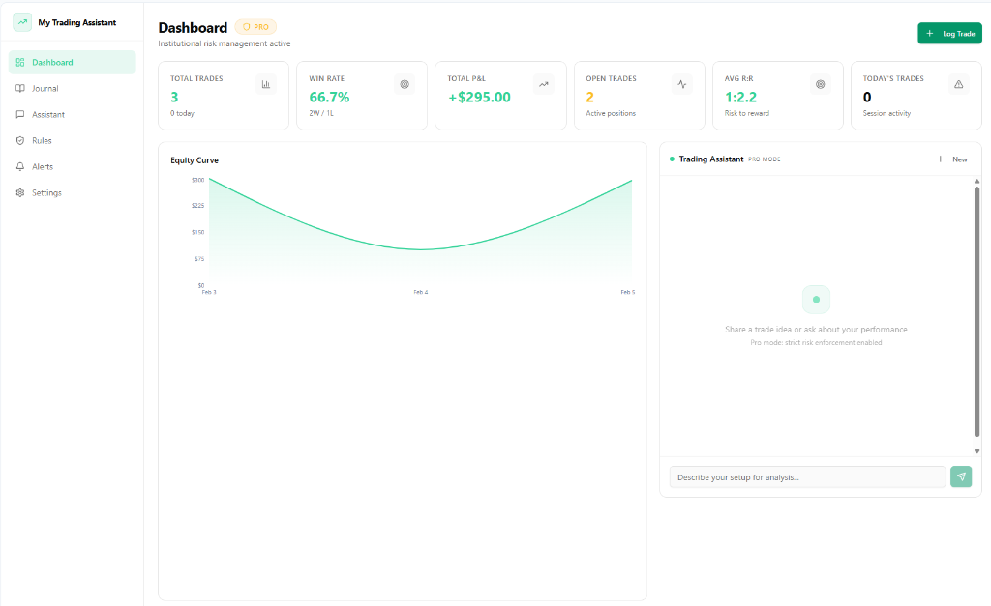Click the 'Active positions' text
The image size is (991, 606).
click(611, 114)
